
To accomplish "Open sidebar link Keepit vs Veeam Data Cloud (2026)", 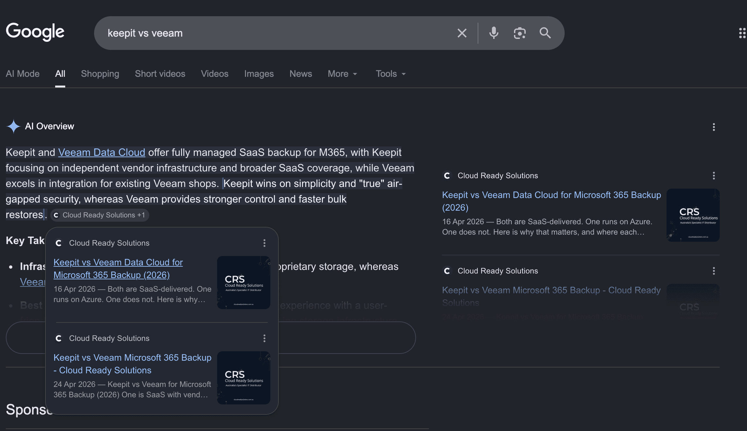I will [x=552, y=201].
